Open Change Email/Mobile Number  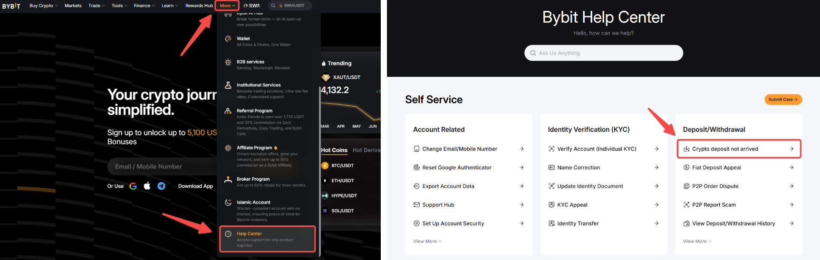coord(469,149)
